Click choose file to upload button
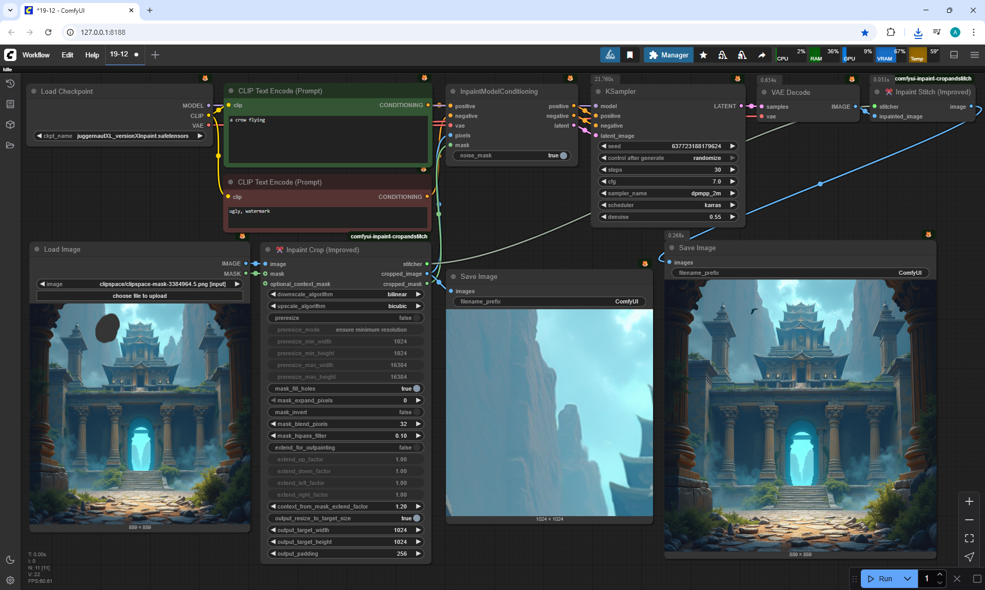 140,296
